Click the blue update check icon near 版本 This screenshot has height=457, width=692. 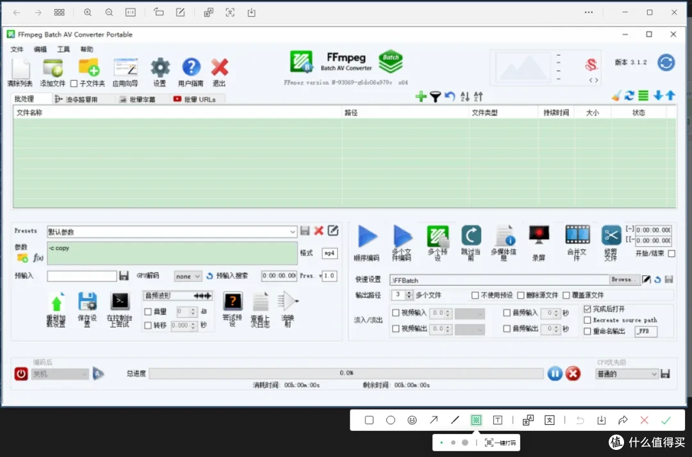666,62
